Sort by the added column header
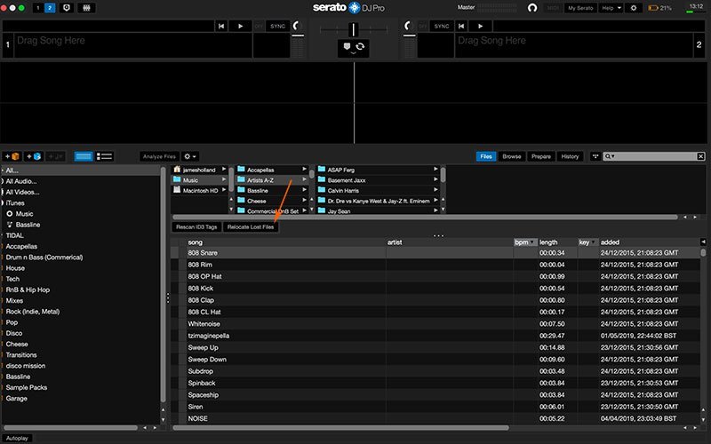Screen dimensions: 711x444 pyautogui.click(x=610, y=242)
